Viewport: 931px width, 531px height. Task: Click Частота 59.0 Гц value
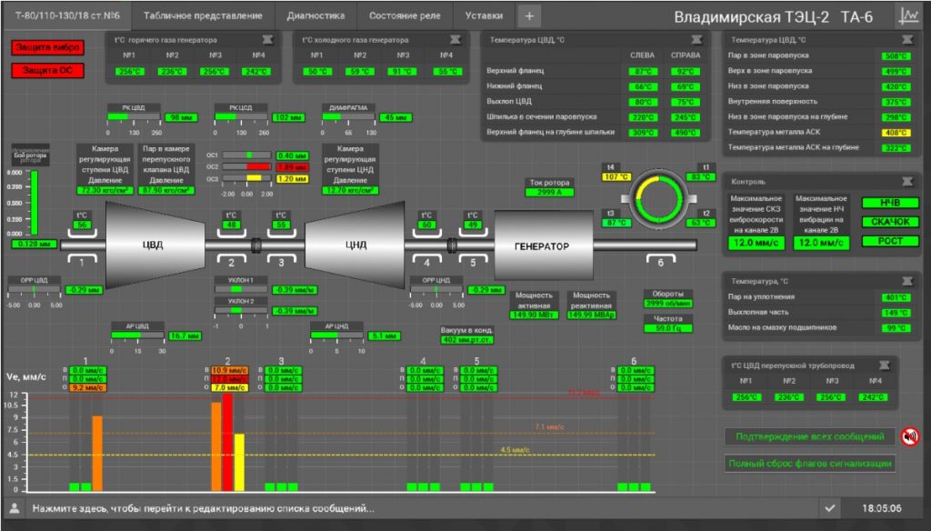tap(668, 328)
